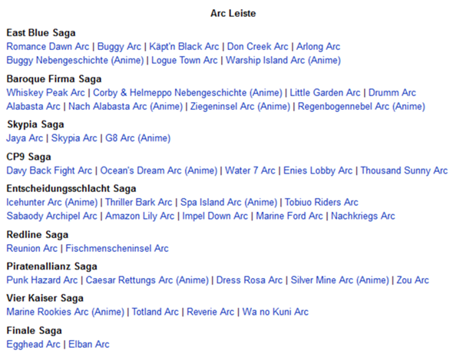Open the Thriller Bark Arc link
Screen dimensions: 453x354
[138, 203]
